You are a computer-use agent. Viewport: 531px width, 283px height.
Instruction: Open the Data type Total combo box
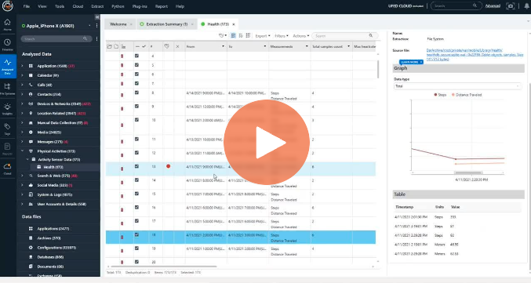point(457,86)
